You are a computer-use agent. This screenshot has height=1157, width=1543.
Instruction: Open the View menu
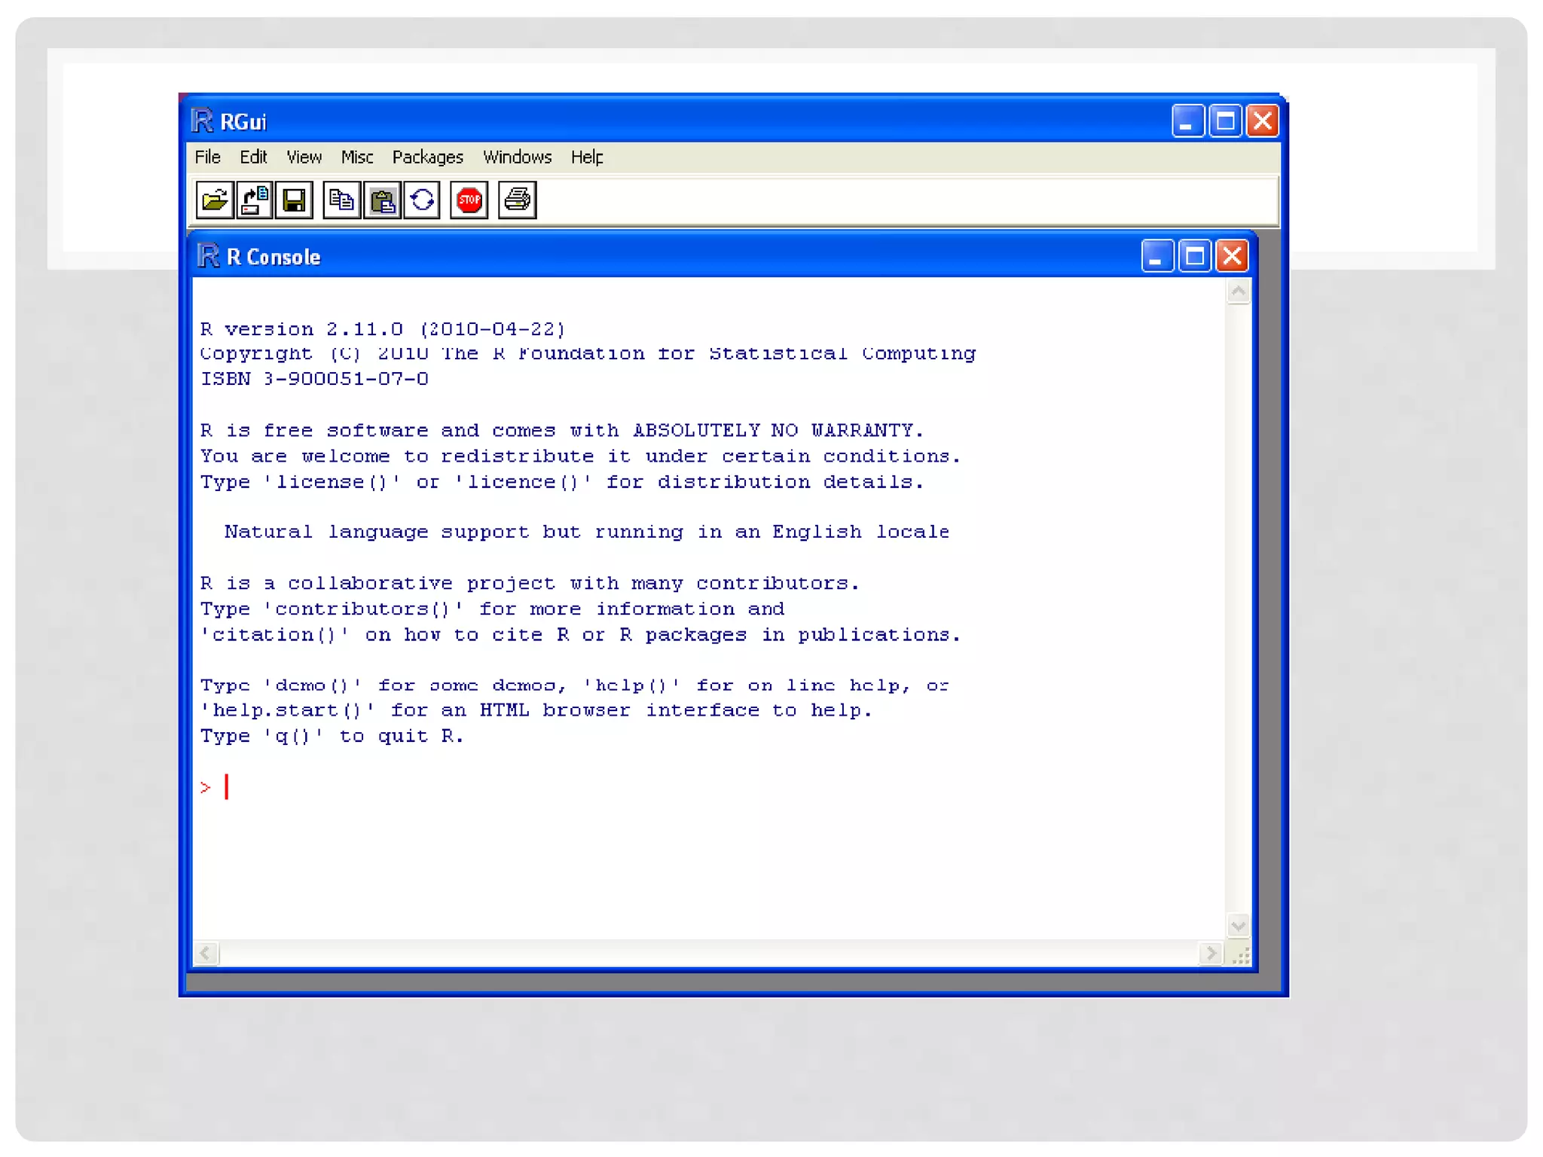304,157
